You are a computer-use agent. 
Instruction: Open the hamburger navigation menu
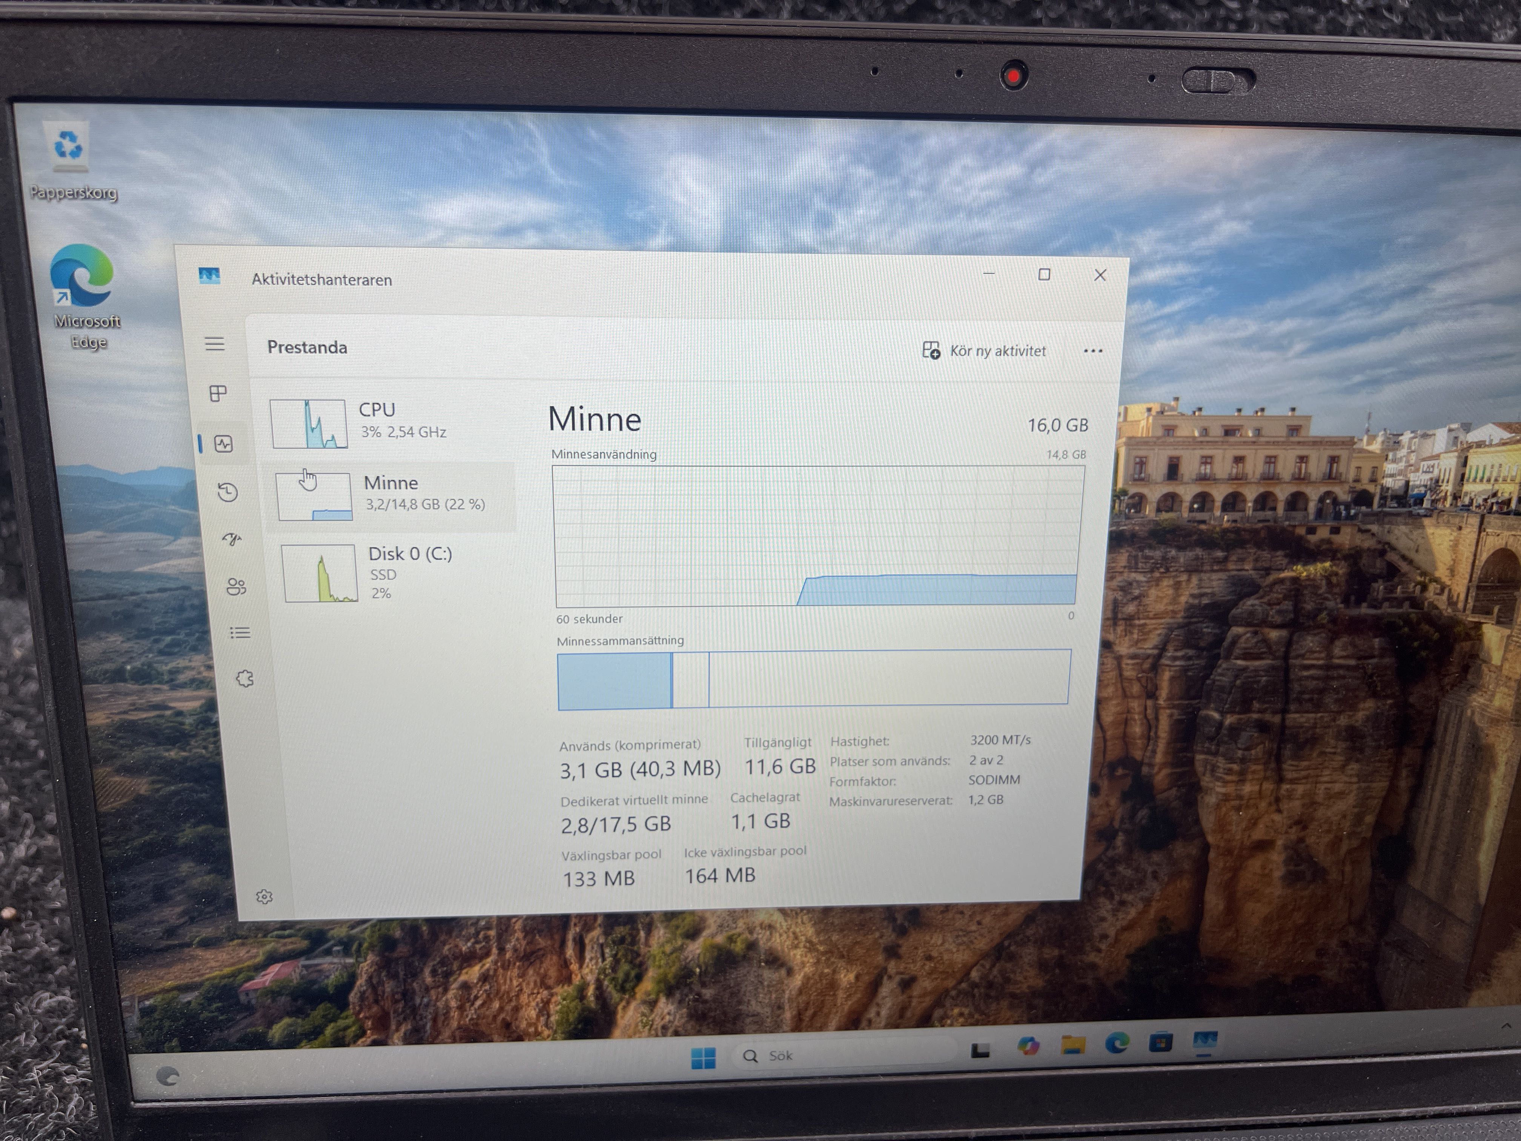click(x=215, y=344)
